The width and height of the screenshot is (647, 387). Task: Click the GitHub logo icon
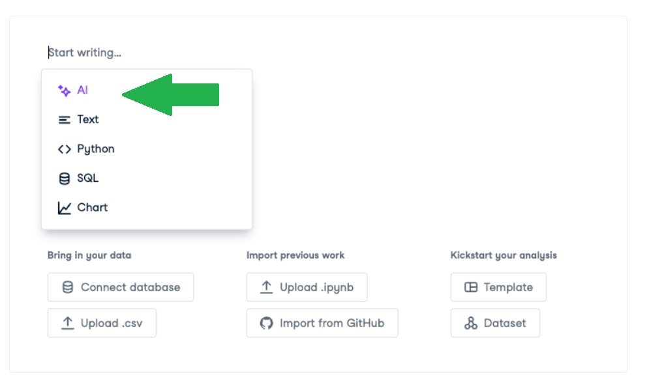pos(266,323)
